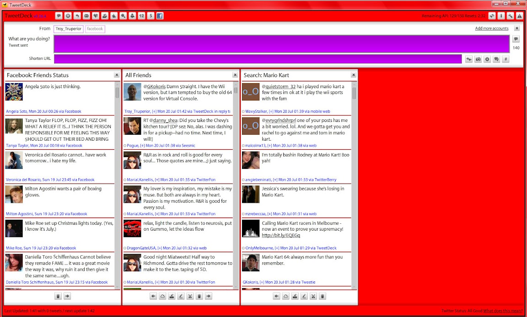The image size is (527, 317).
Task: Open the Twitter Search magnifier toolbar icon
Action: point(124,16)
